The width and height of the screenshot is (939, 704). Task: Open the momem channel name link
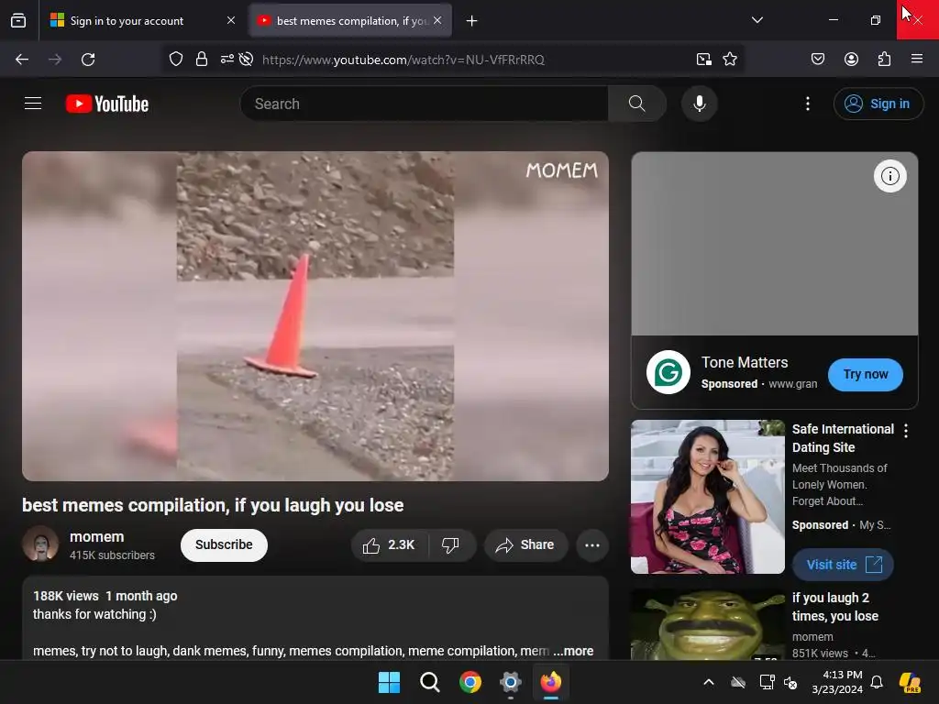[97, 537]
